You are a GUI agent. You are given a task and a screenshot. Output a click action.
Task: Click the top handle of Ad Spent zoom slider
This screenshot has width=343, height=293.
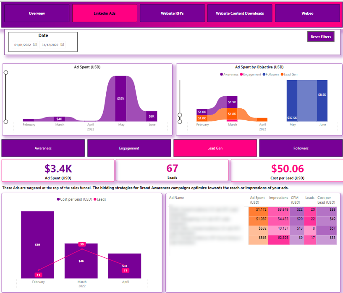pyautogui.click(x=6, y=73)
